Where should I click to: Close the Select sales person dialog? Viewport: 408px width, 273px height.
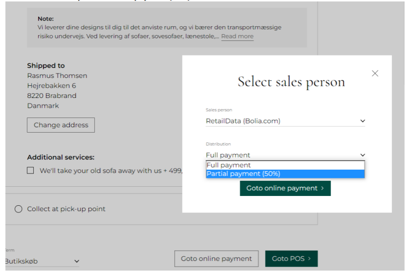pos(375,74)
